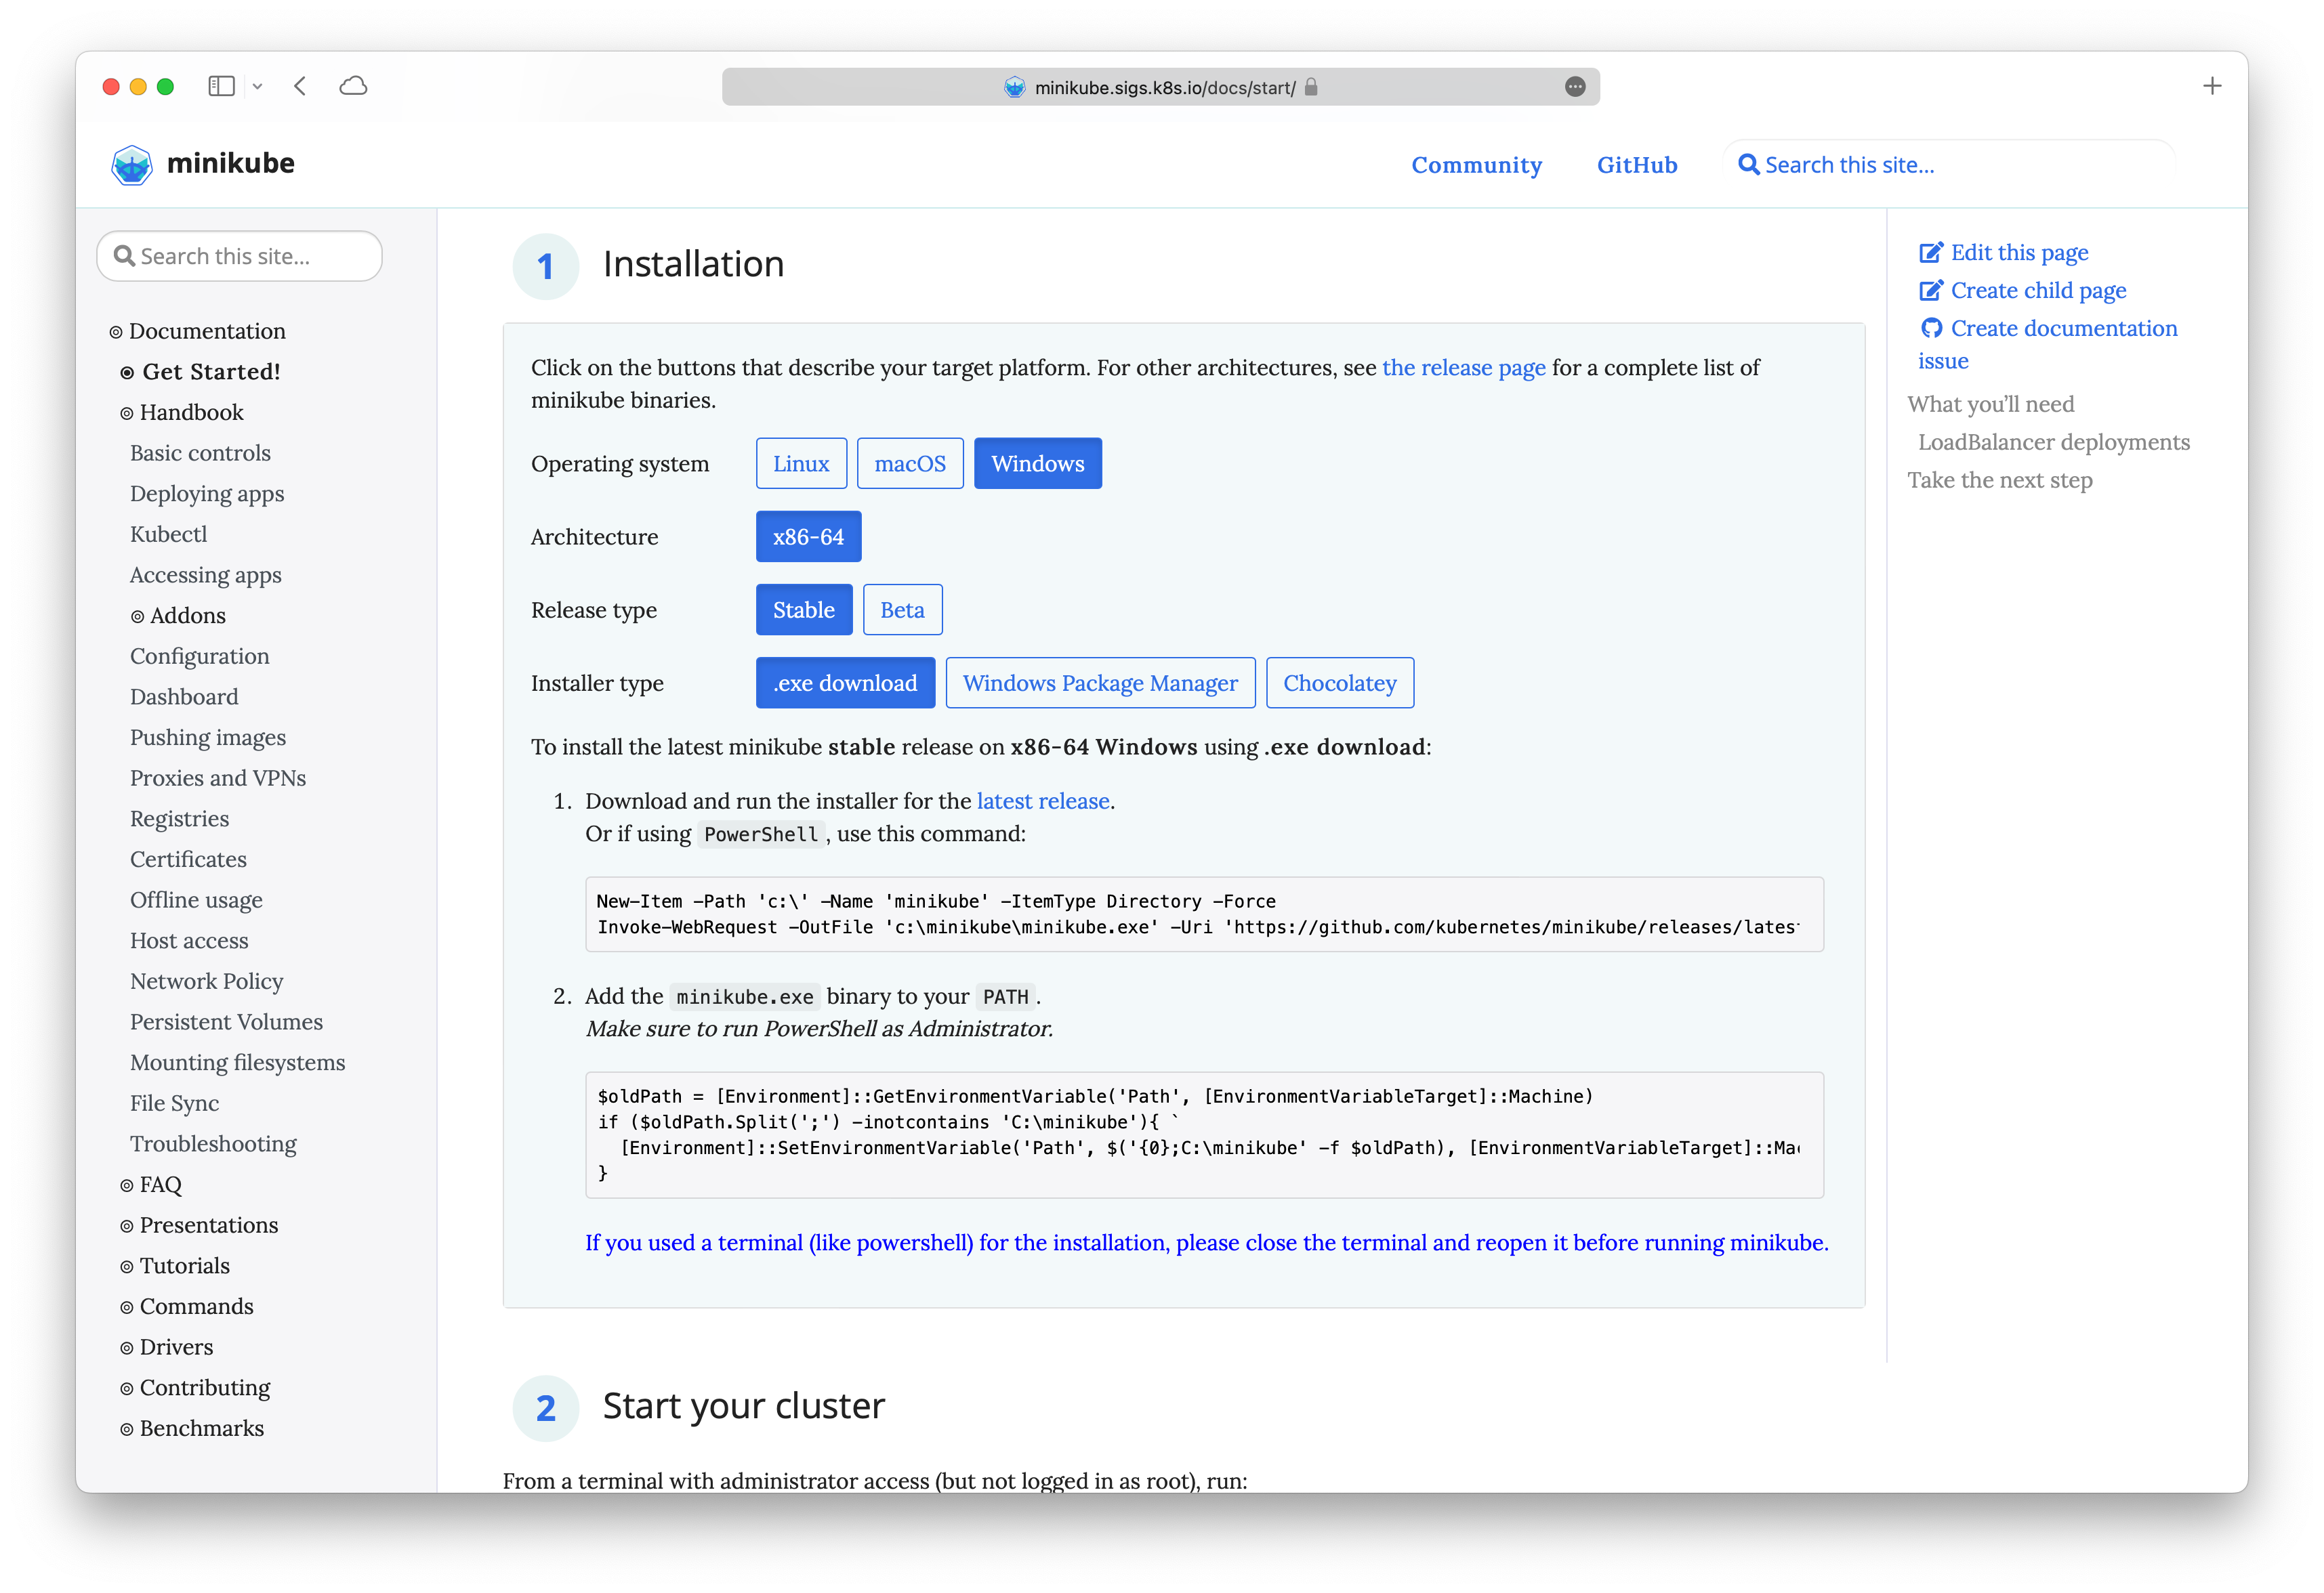This screenshot has width=2324, height=1593.
Task: Click the magnifier in the top-right search field
Action: (1750, 164)
